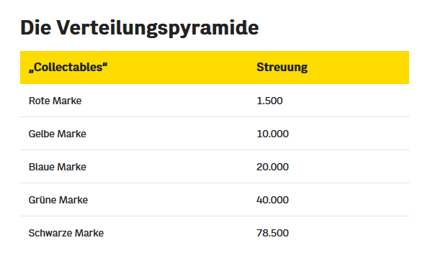Viewport: 433px width, 271px height.
Task: Click the 78.500 value cell
Action: pyautogui.click(x=272, y=233)
